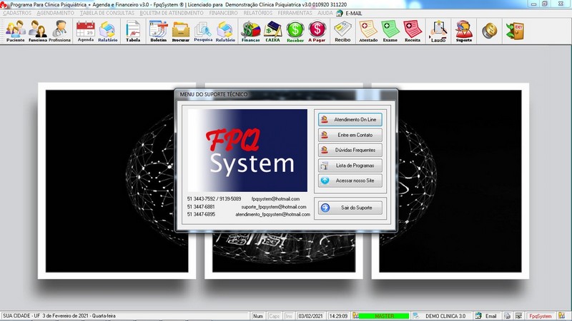Viewport: 572px width, 321px height.
Task: Click the Lista de Programas button
Action: 350,165
